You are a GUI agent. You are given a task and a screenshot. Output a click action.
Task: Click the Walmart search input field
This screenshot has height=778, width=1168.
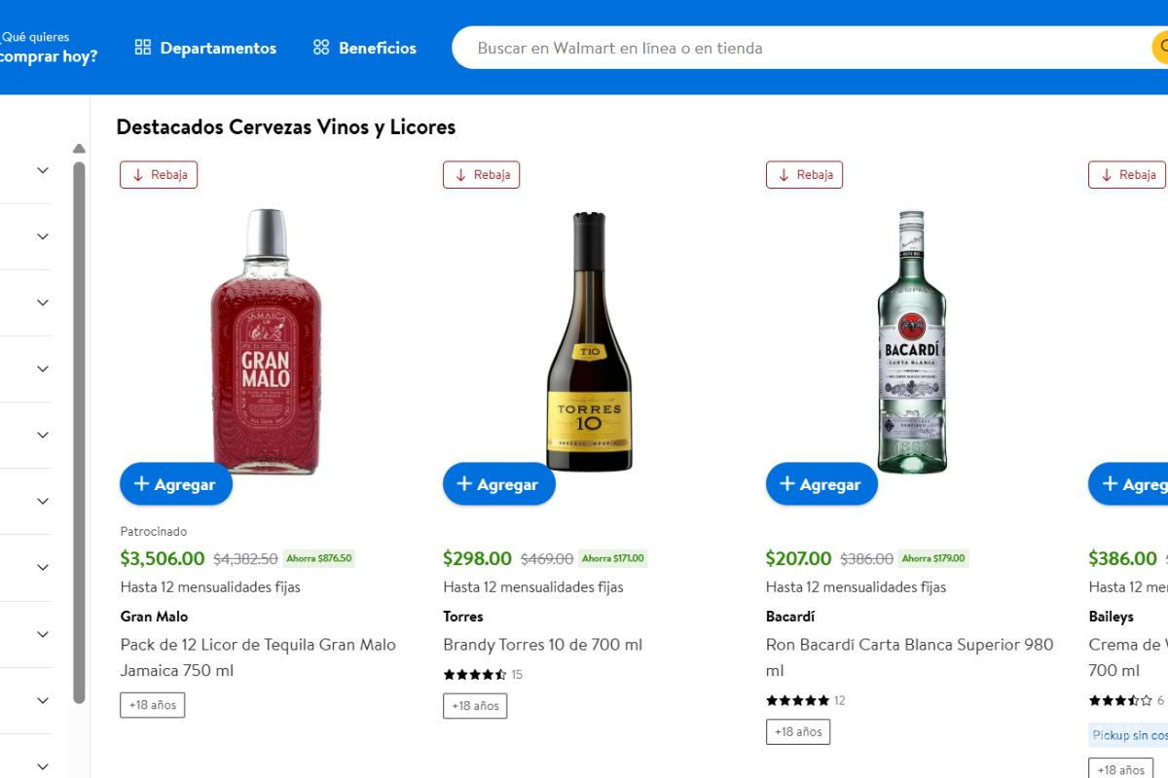click(779, 47)
